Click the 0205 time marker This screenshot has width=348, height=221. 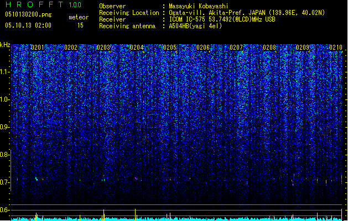click(x=170, y=48)
